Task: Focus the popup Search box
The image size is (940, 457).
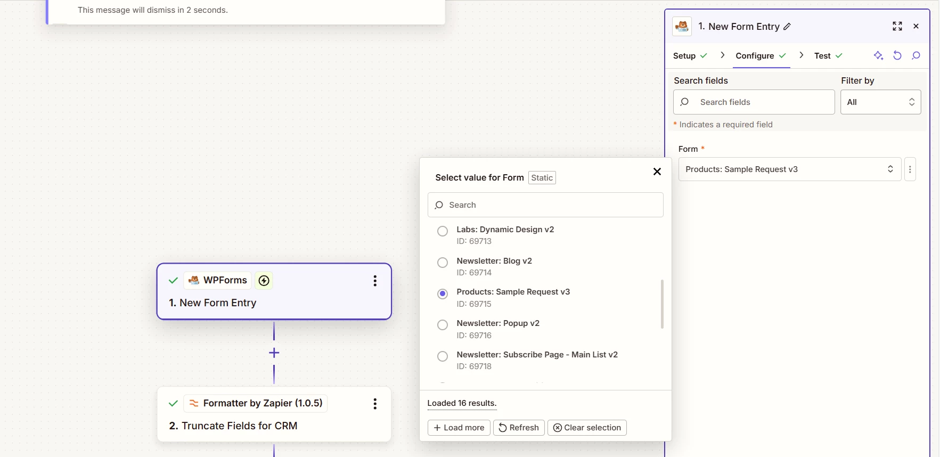Action: [545, 205]
